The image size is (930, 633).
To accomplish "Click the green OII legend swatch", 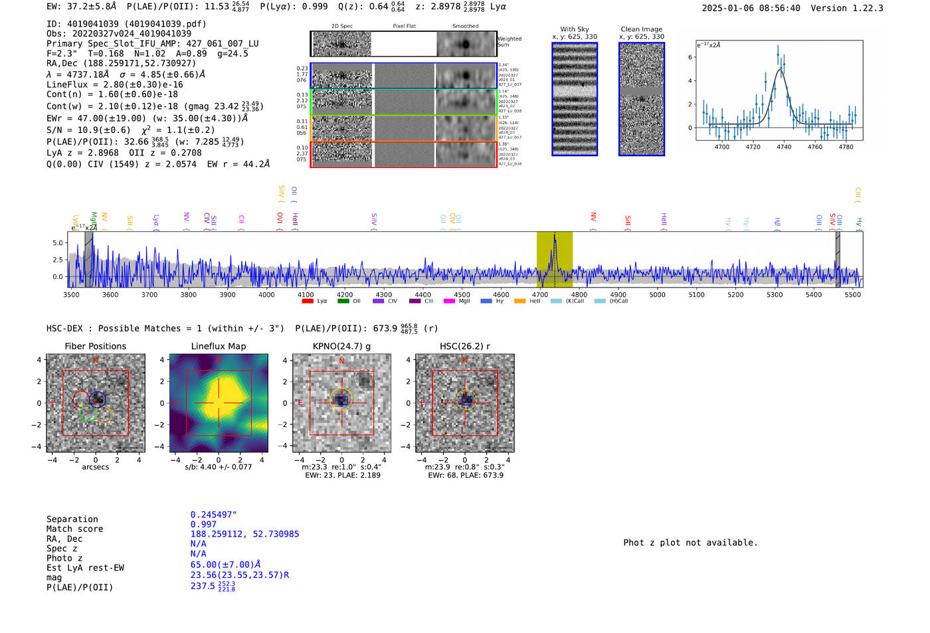I will 343,301.
